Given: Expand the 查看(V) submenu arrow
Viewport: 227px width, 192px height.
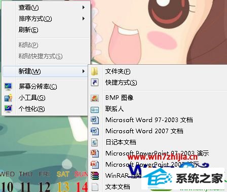Looking at the screenshot, I should coord(84,8).
